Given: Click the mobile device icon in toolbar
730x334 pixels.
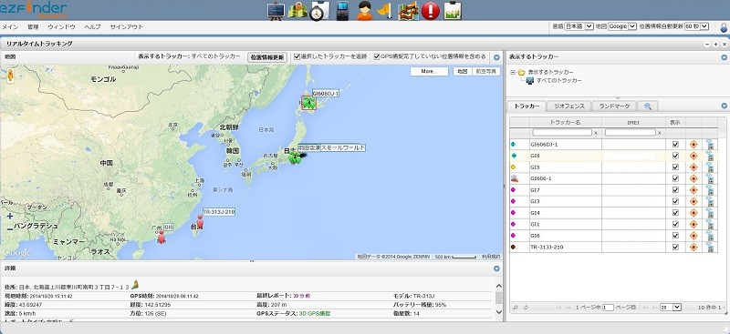Looking at the screenshot, I should (x=342, y=11).
